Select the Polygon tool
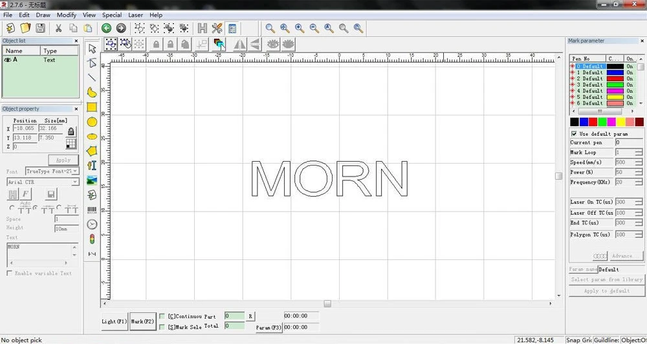The height and width of the screenshot is (344, 647). 92,151
